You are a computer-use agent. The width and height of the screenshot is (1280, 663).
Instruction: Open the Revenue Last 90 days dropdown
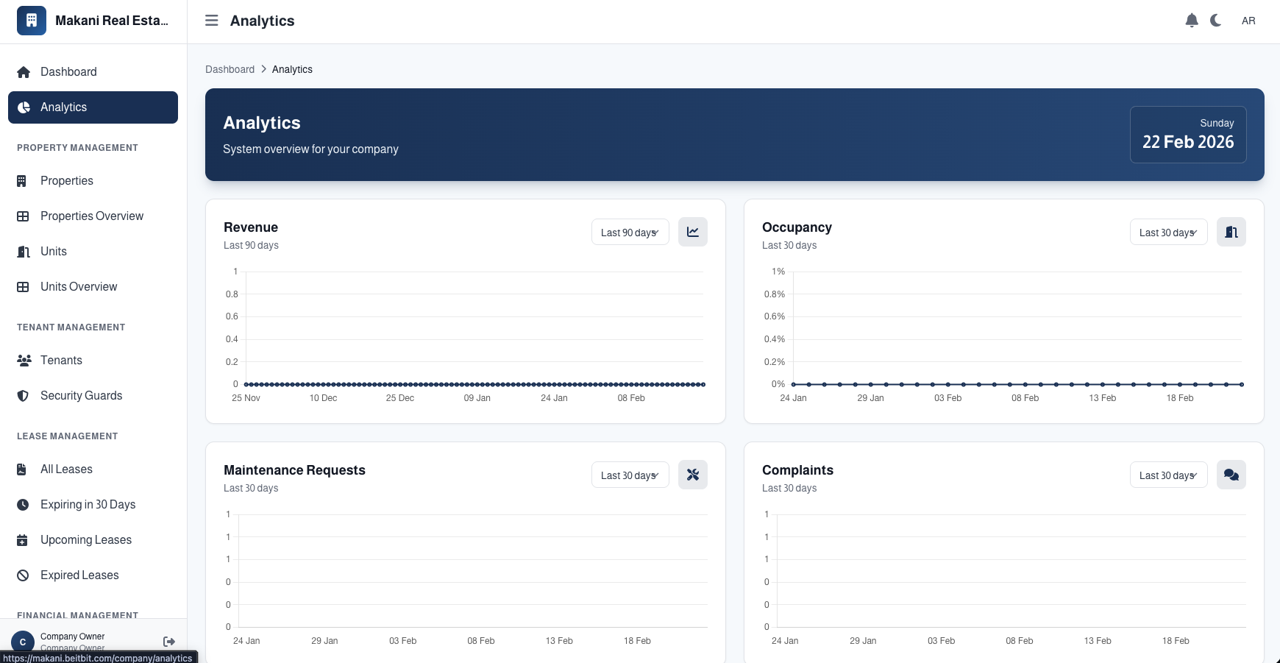[x=630, y=232]
